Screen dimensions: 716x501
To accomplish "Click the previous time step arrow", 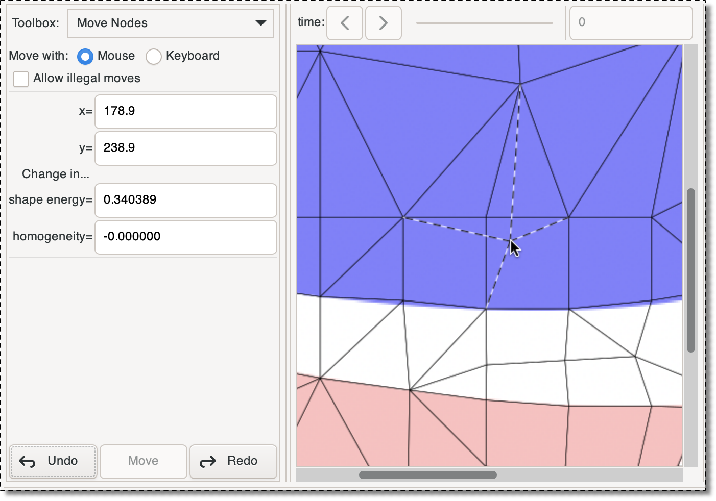I will pos(345,23).
